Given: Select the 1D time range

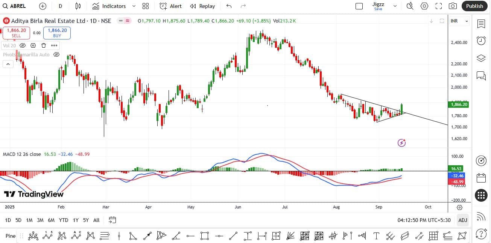Looking at the screenshot, I should pos(8,220).
